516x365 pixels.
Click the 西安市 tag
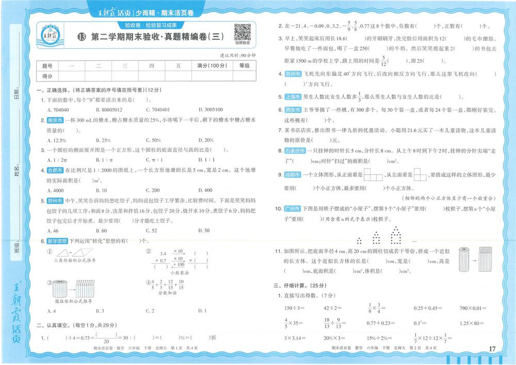pos(293,110)
